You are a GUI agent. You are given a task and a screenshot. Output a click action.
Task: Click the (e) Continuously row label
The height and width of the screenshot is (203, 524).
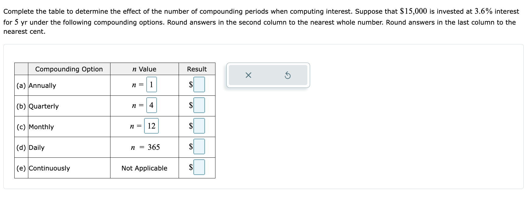click(x=49, y=168)
